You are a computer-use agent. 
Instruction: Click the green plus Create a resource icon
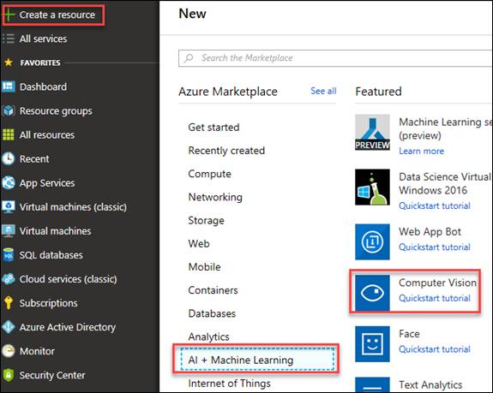[x=9, y=15]
